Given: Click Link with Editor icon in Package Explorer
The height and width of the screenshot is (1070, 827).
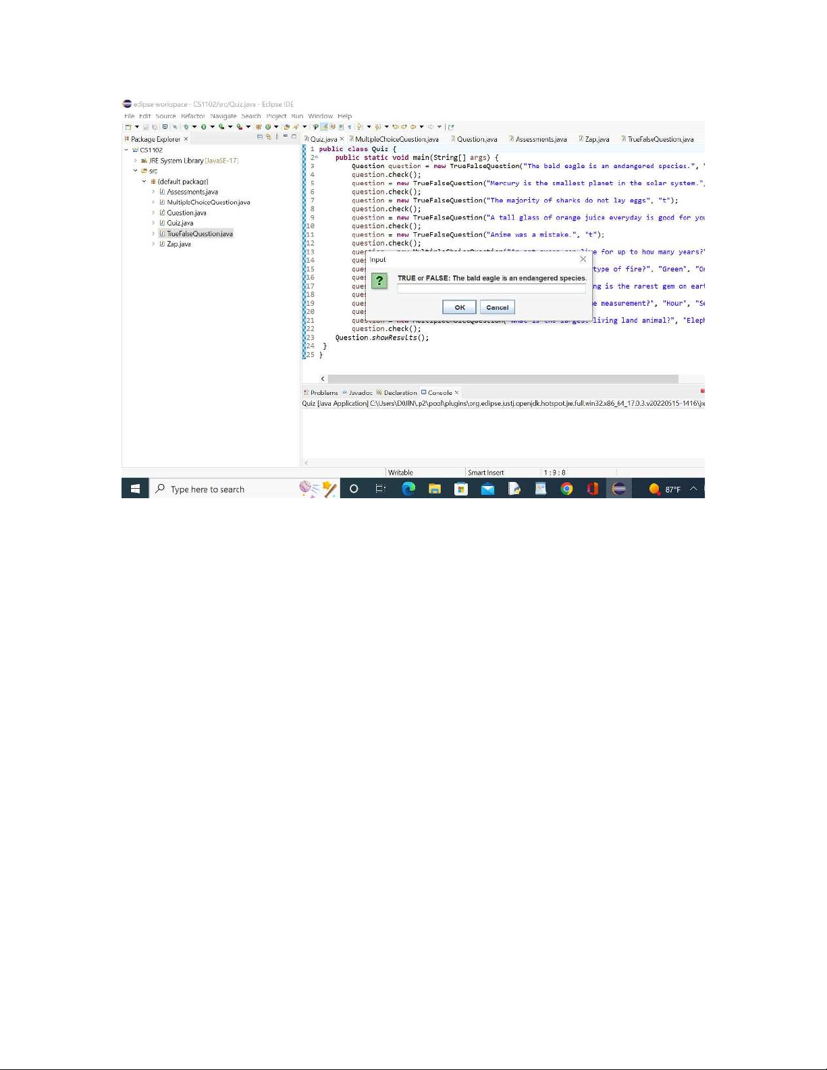Looking at the screenshot, I should [x=269, y=137].
